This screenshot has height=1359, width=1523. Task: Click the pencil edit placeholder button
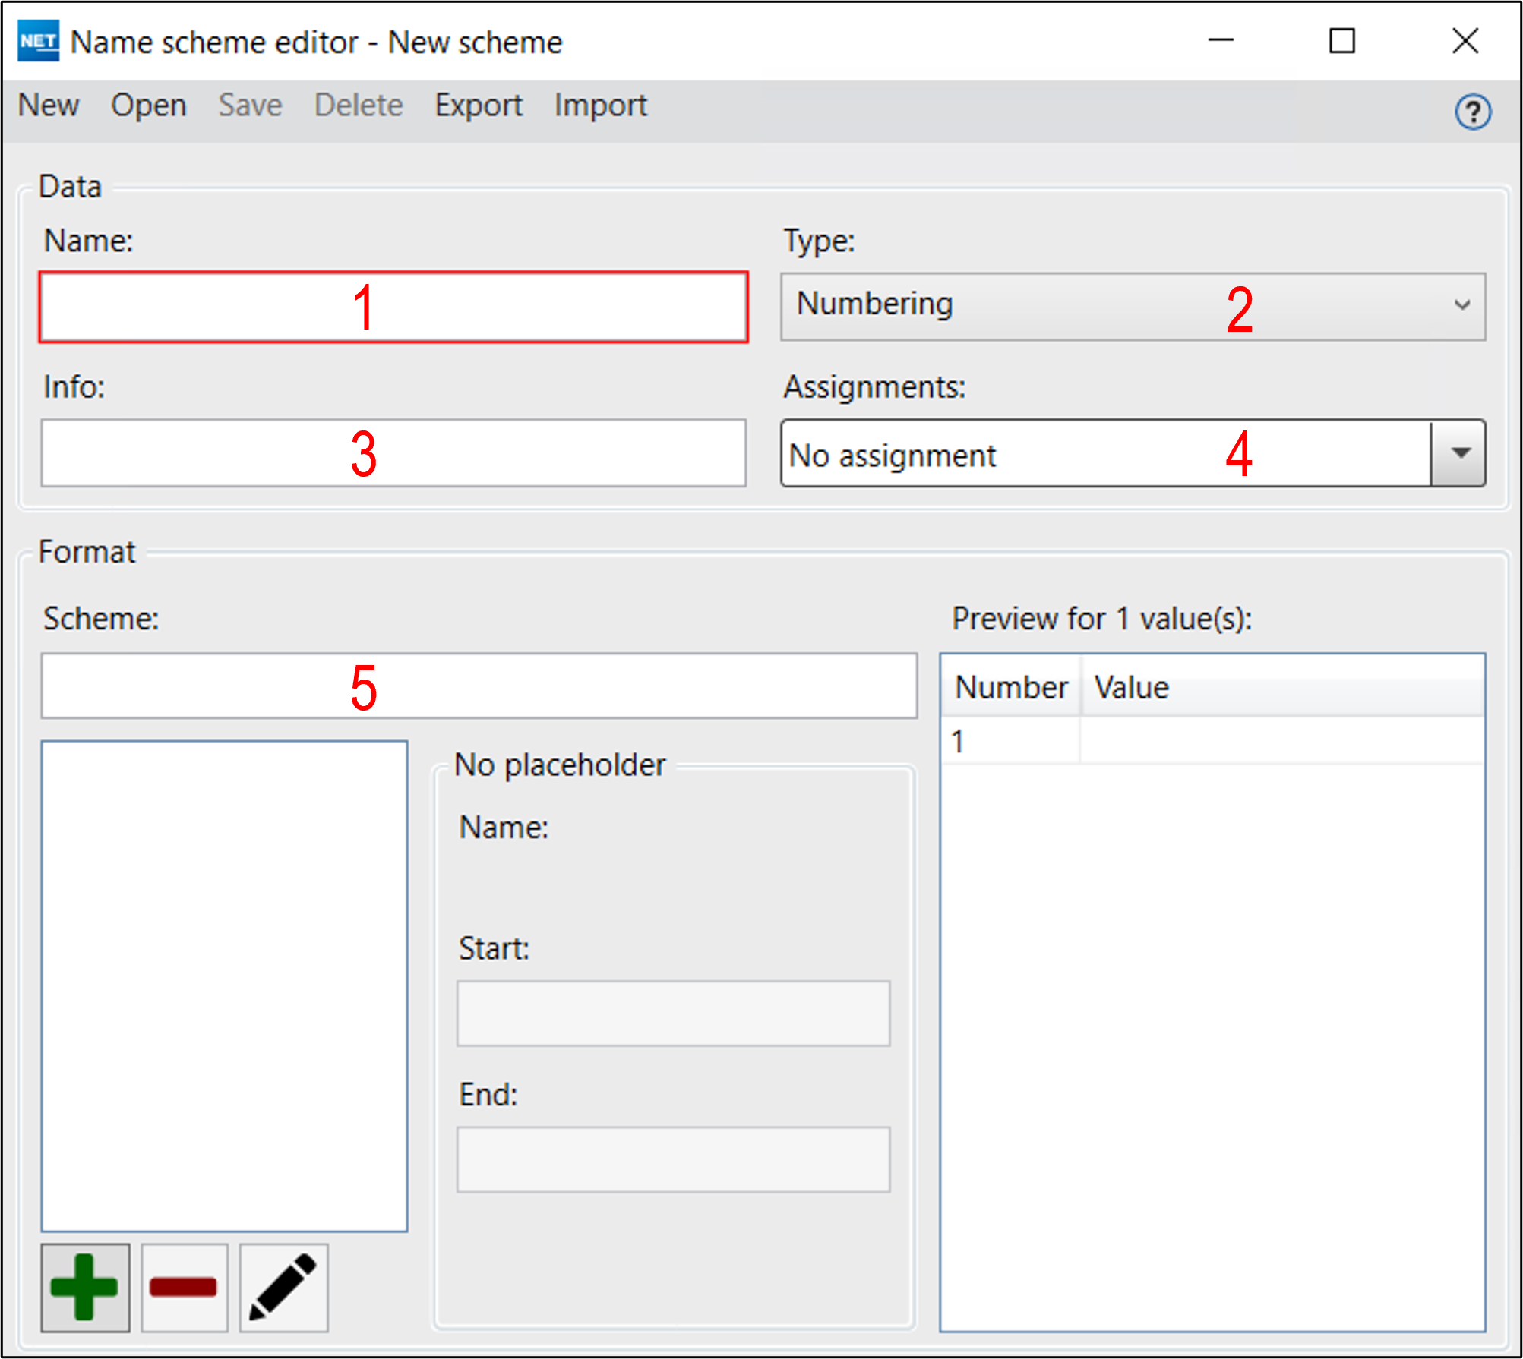pos(283,1288)
